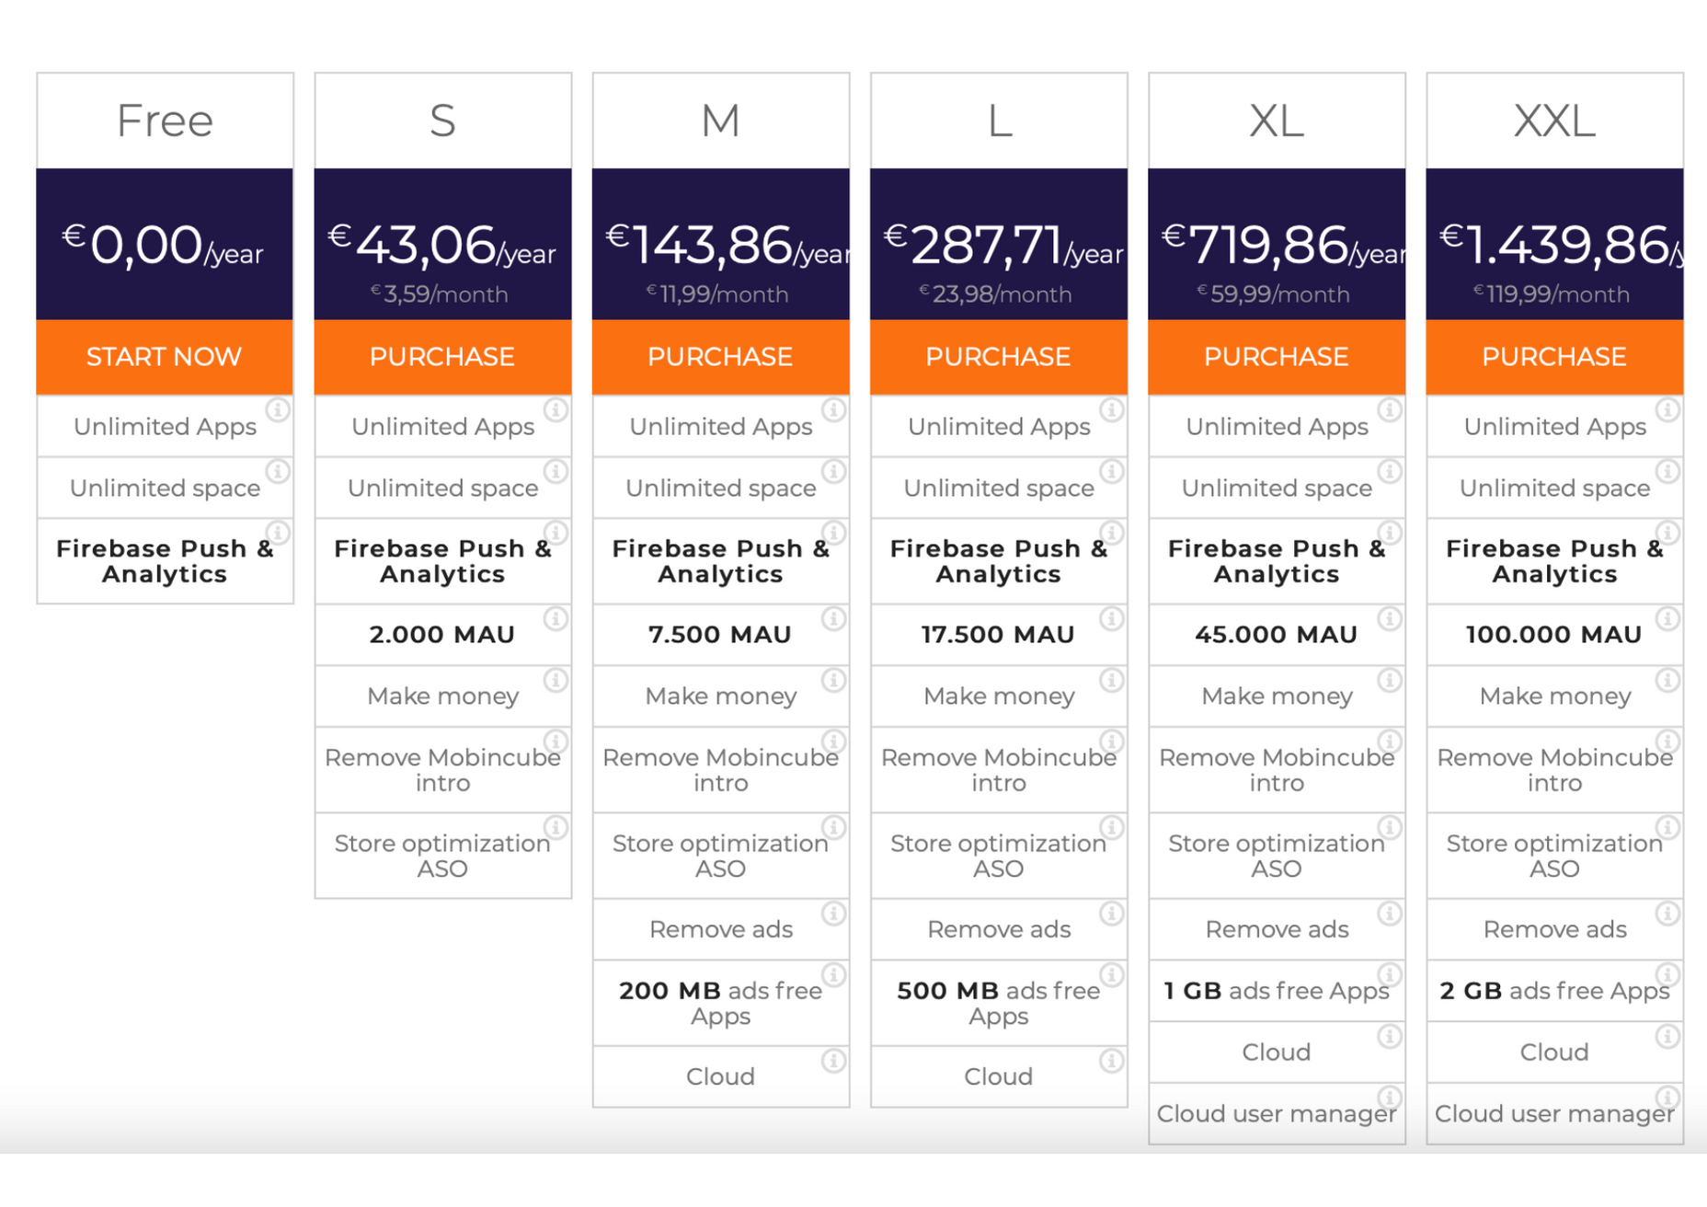
Task: Purchase the XL plan
Action: 1277,357
